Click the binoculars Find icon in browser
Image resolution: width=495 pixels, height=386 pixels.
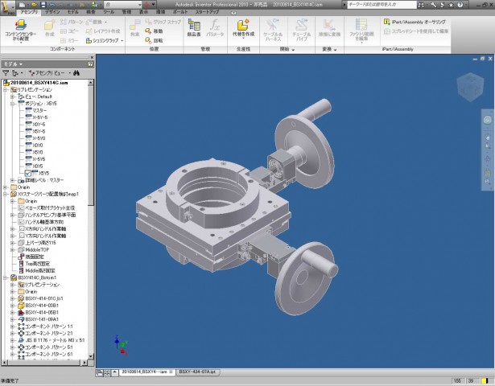click(76, 73)
